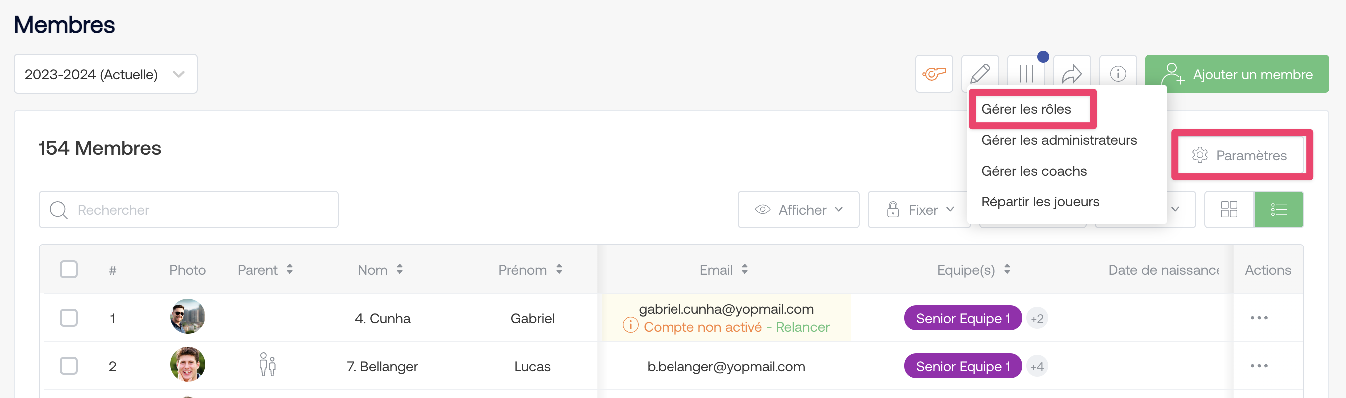Image resolution: width=1346 pixels, height=398 pixels.
Task: Click the orange whistle icon
Action: click(934, 73)
